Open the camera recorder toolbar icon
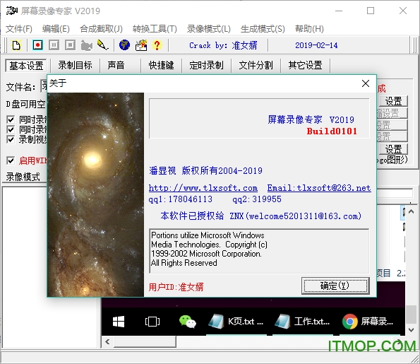420x364 pixels. [x=87, y=45]
